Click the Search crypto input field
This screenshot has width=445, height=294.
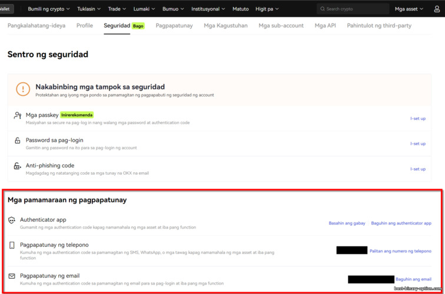point(353,9)
